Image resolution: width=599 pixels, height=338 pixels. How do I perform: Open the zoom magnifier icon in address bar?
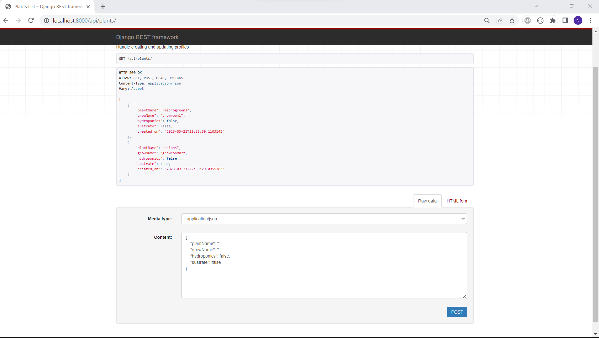[487, 21]
